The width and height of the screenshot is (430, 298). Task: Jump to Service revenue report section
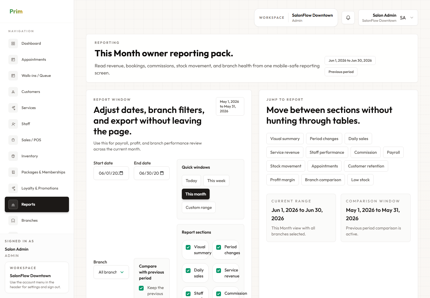point(285,152)
